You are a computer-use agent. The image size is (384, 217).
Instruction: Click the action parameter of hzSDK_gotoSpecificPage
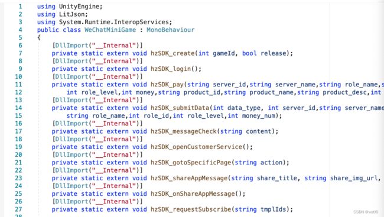pos(271,163)
